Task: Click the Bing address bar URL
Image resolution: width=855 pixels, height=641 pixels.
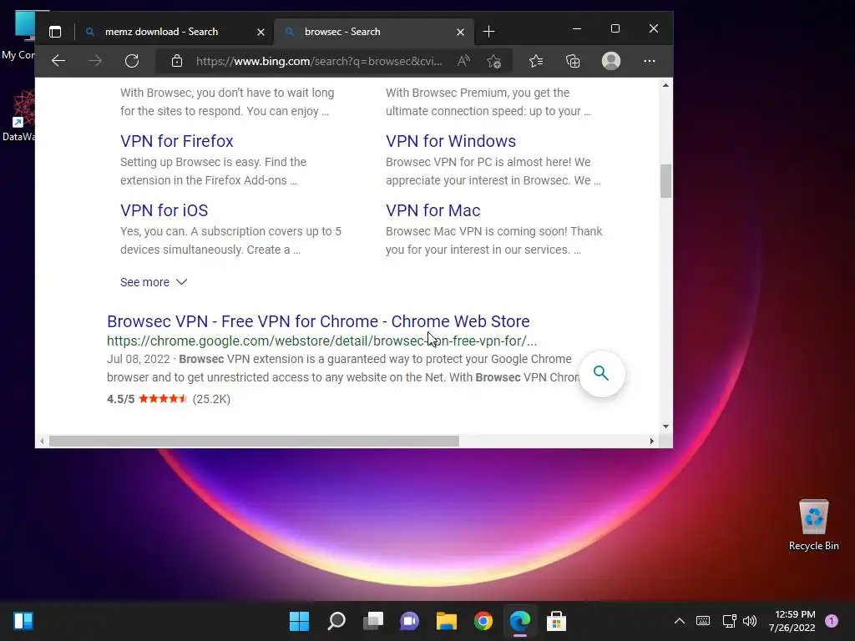Action: [319, 61]
